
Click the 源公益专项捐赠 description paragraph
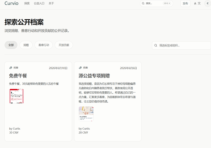click(107, 93)
